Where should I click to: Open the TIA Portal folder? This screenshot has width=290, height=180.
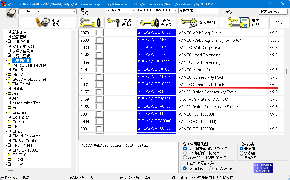[x=21, y=84]
